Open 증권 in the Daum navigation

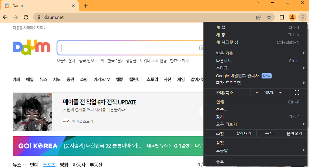(71, 79)
